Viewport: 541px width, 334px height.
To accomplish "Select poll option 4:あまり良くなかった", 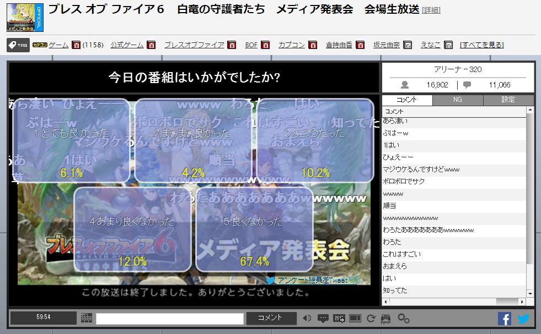I will coord(132,229).
